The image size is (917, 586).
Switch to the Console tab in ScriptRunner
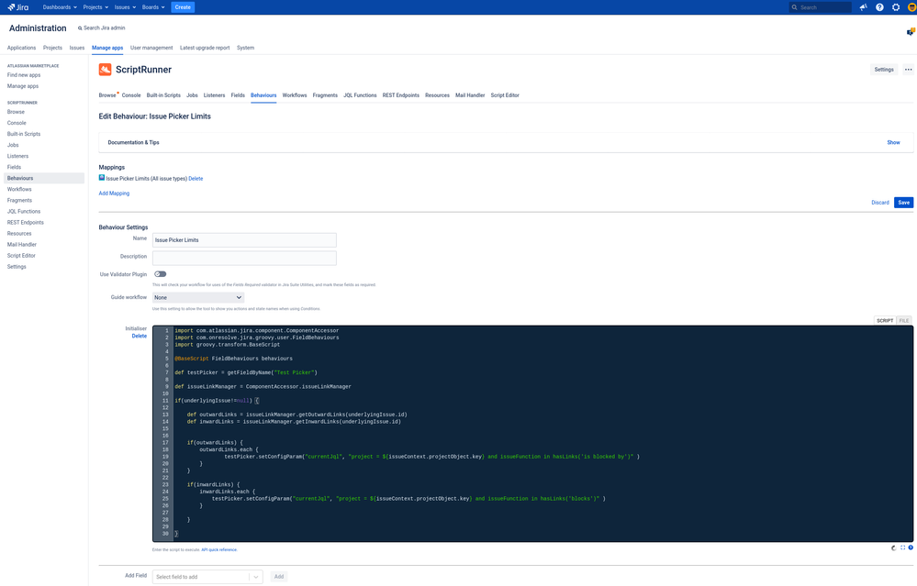[131, 95]
